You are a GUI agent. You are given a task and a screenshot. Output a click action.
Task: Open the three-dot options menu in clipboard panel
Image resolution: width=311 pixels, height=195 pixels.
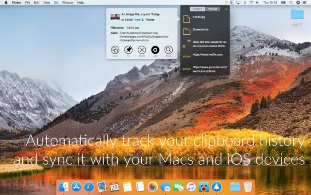pos(226,9)
